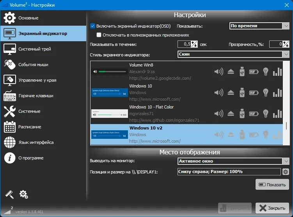The image size is (293, 217).
Task: Click the battery icon in Volume Win8 row
Action: point(254,72)
